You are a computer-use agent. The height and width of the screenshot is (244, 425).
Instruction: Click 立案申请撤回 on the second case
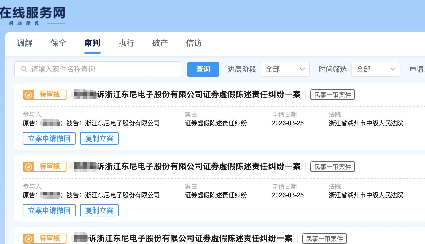(49, 210)
